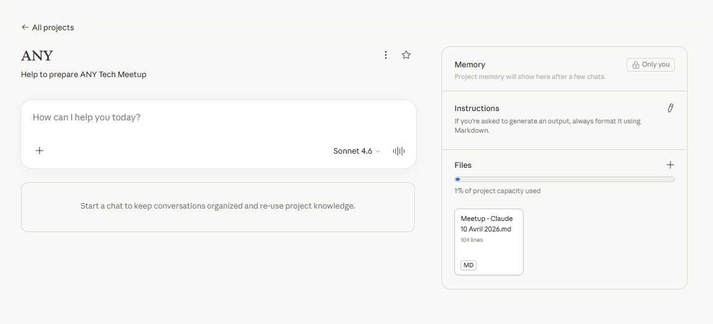Click the project description 'Help to prepare ANY Tech Meetup'

[83, 75]
